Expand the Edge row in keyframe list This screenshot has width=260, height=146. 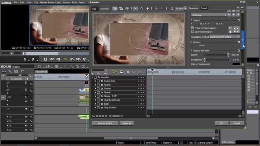[x=95, y=104]
